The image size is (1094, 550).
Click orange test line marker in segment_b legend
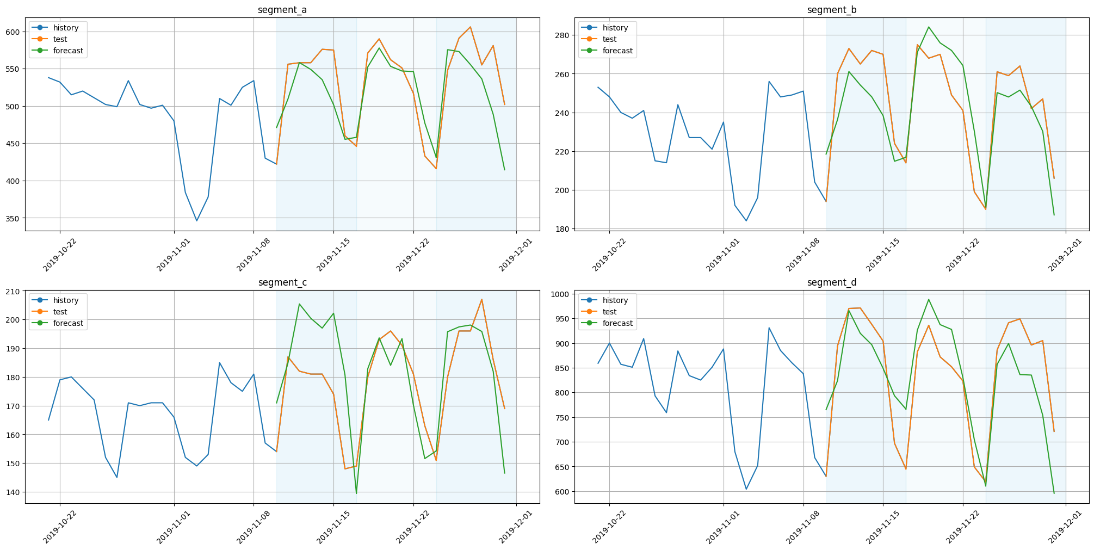pyautogui.click(x=590, y=39)
